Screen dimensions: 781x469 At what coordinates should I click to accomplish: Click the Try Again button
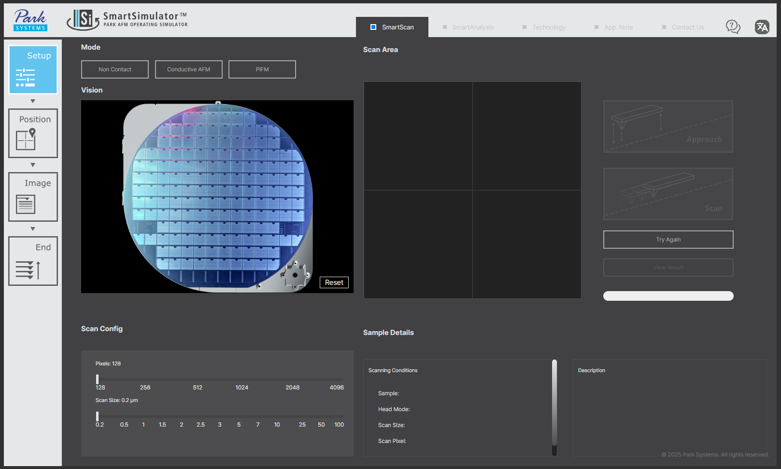668,240
